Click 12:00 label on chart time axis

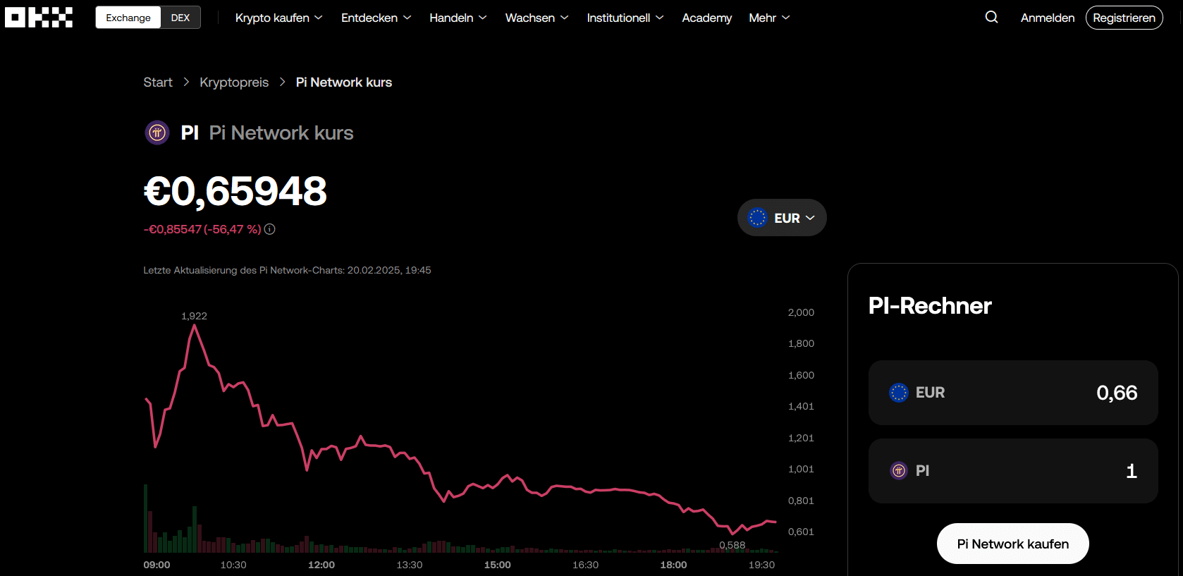(321, 565)
